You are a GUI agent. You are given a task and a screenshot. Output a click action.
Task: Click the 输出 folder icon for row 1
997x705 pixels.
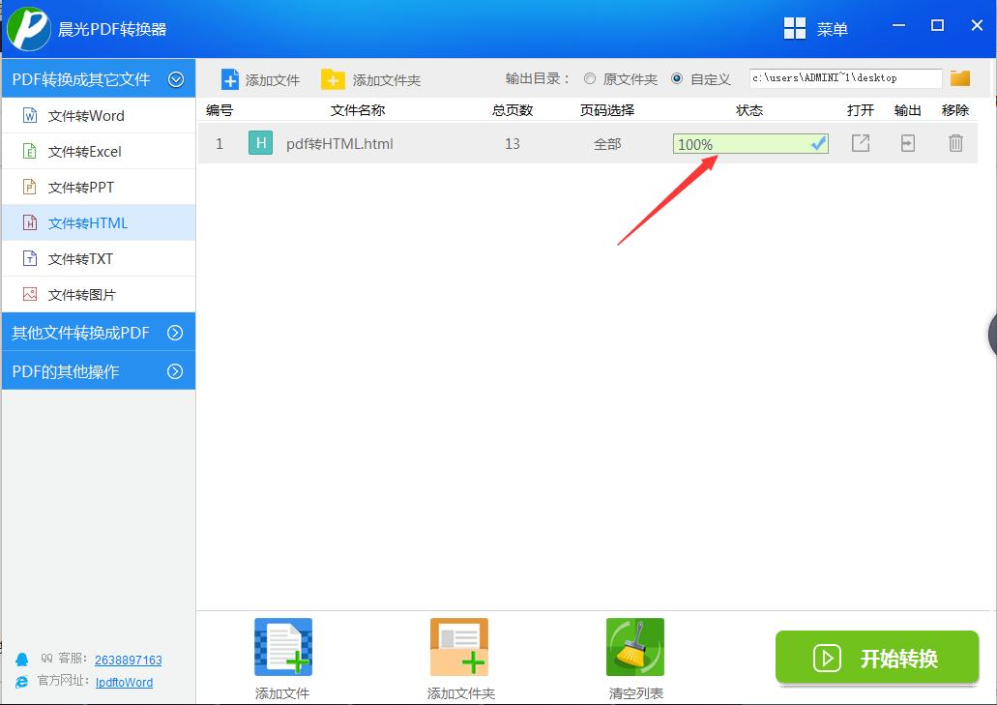907,143
